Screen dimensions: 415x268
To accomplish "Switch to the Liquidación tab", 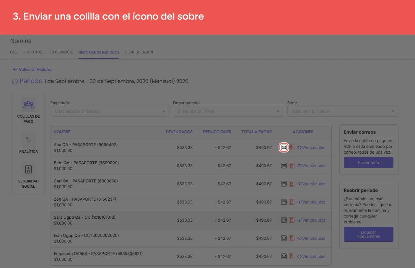I will click(x=61, y=52).
